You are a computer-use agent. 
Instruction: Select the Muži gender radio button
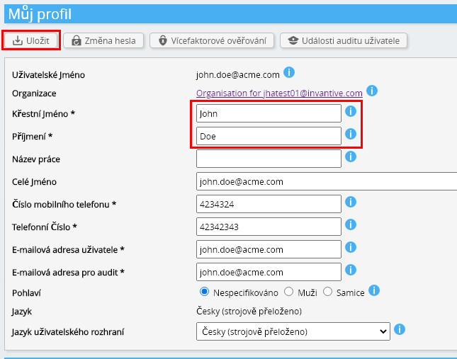288,292
